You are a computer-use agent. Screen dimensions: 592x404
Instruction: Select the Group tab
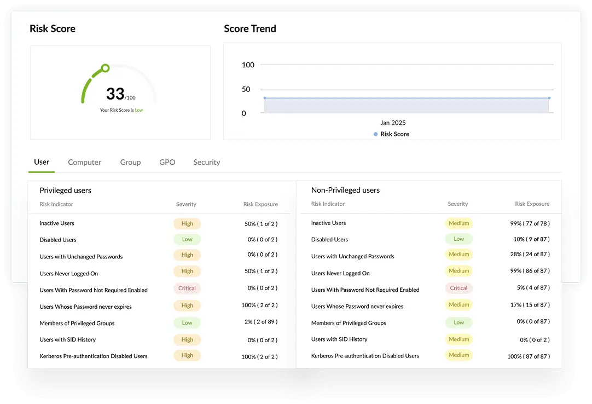coord(131,162)
